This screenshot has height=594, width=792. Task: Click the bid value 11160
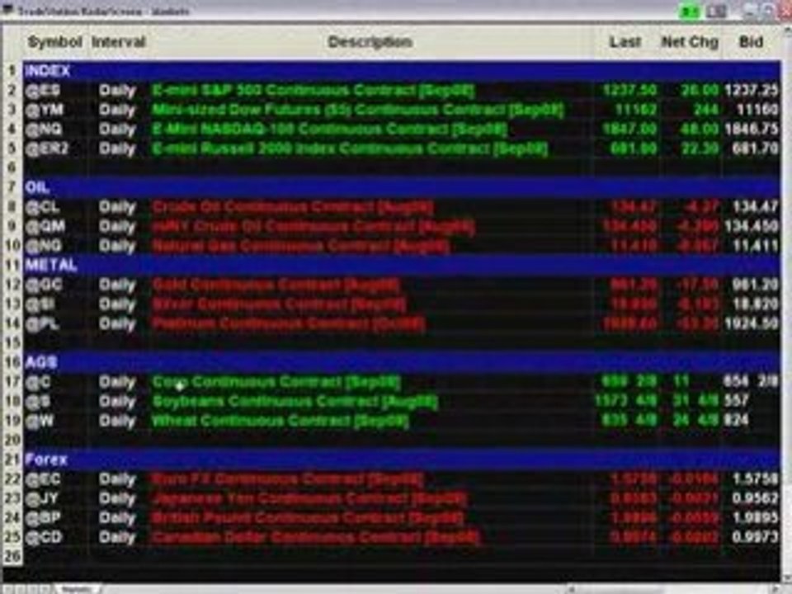(x=757, y=110)
